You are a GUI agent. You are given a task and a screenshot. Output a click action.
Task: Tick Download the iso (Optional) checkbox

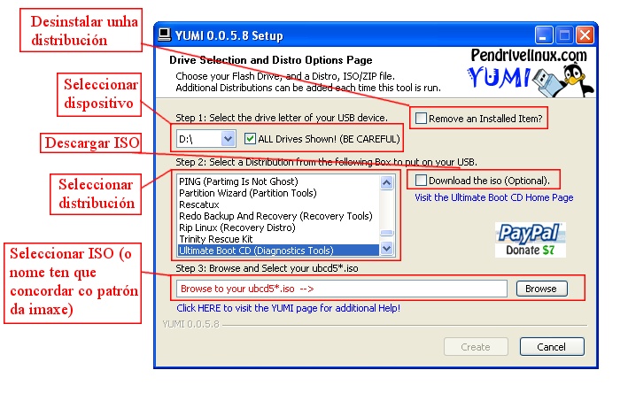(421, 181)
